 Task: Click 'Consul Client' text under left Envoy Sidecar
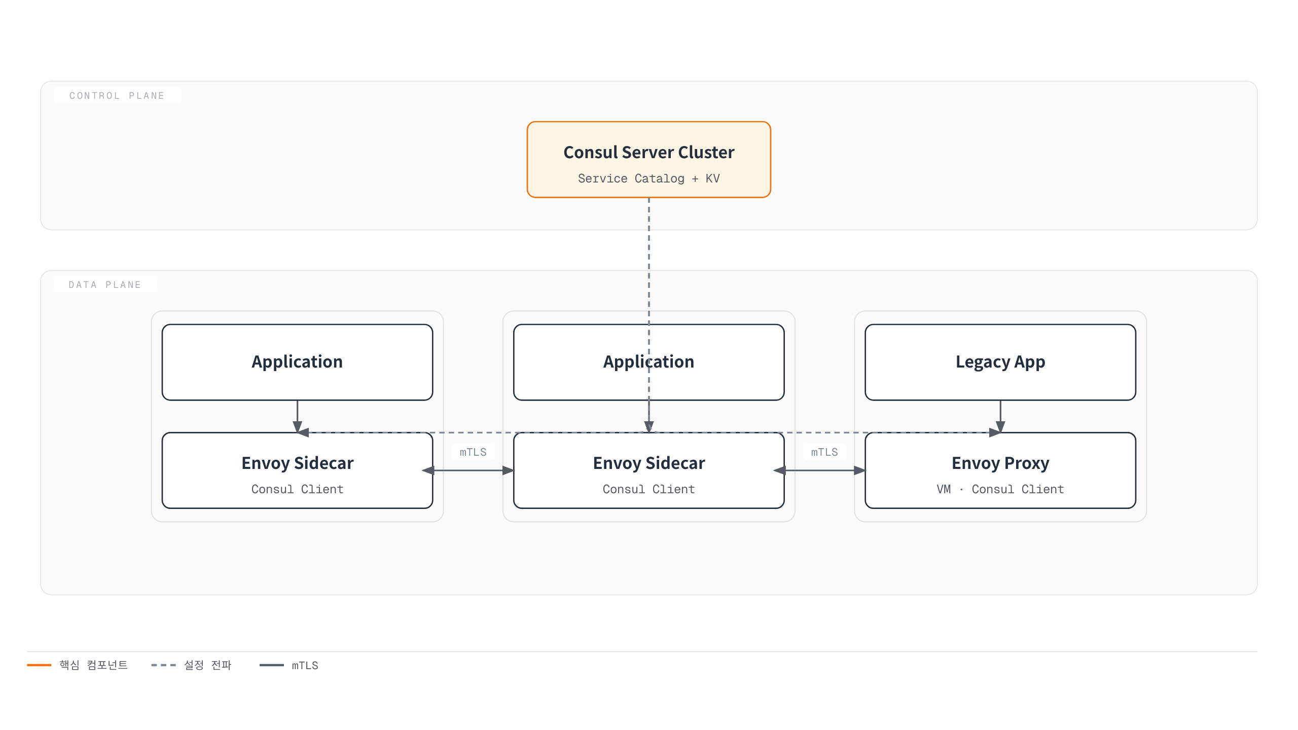tap(297, 489)
